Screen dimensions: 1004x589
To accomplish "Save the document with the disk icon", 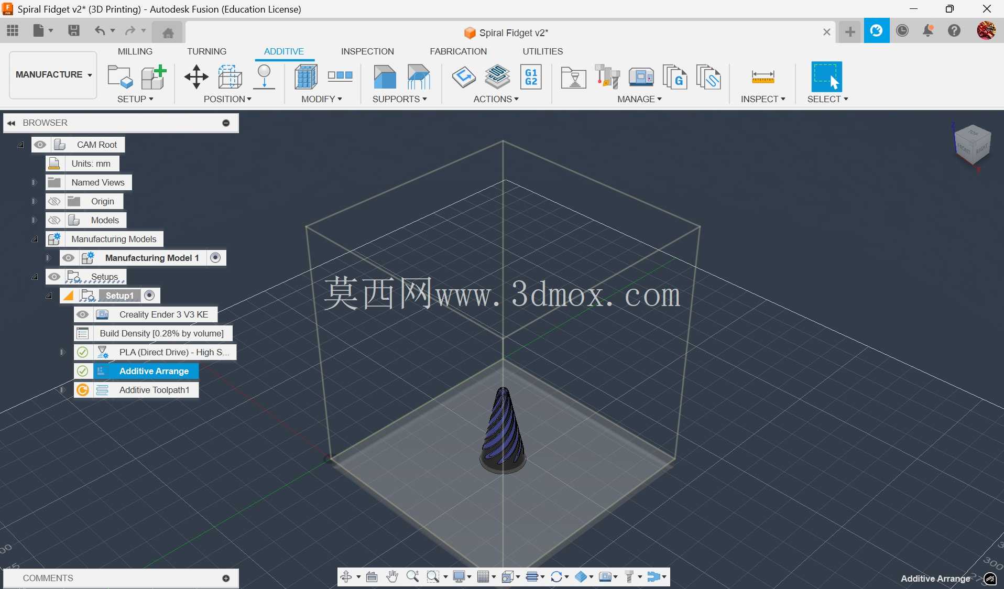I will pyautogui.click(x=74, y=31).
